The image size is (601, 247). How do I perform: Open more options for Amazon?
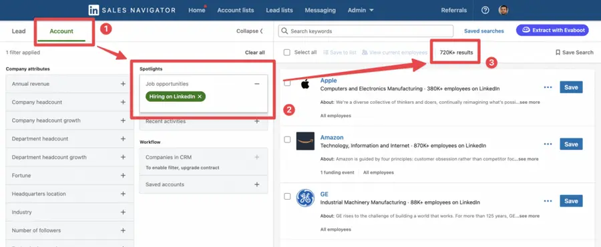(x=548, y=144)
